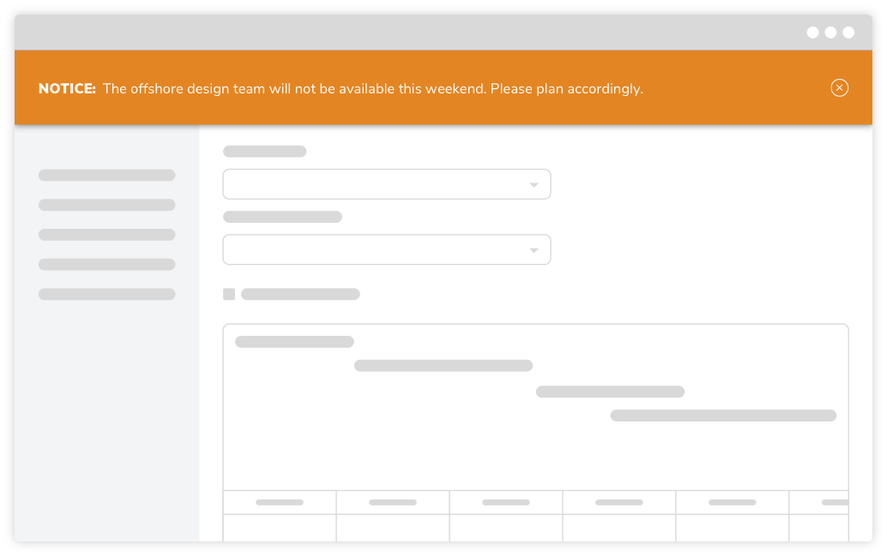Click the rightmost white window control dot
The height and width of the screenshot is (556, 887).
848,33
